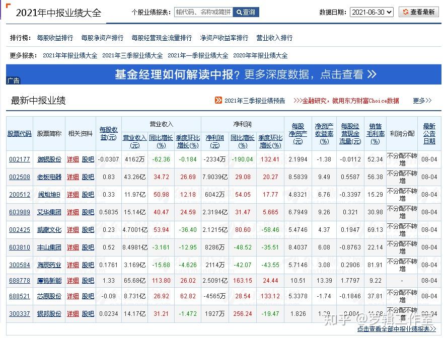Sort by 每股经营现金流量(元) header
Viewport: 445px width, 338px height.
[x=350, y=134]
